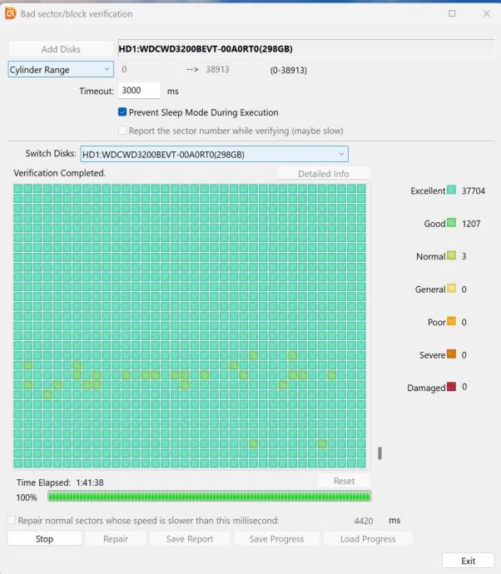Expand the Switch Disks combo box
Image resolution: width=501 pixels, height=574 pixels.
(x=214, y=154)
